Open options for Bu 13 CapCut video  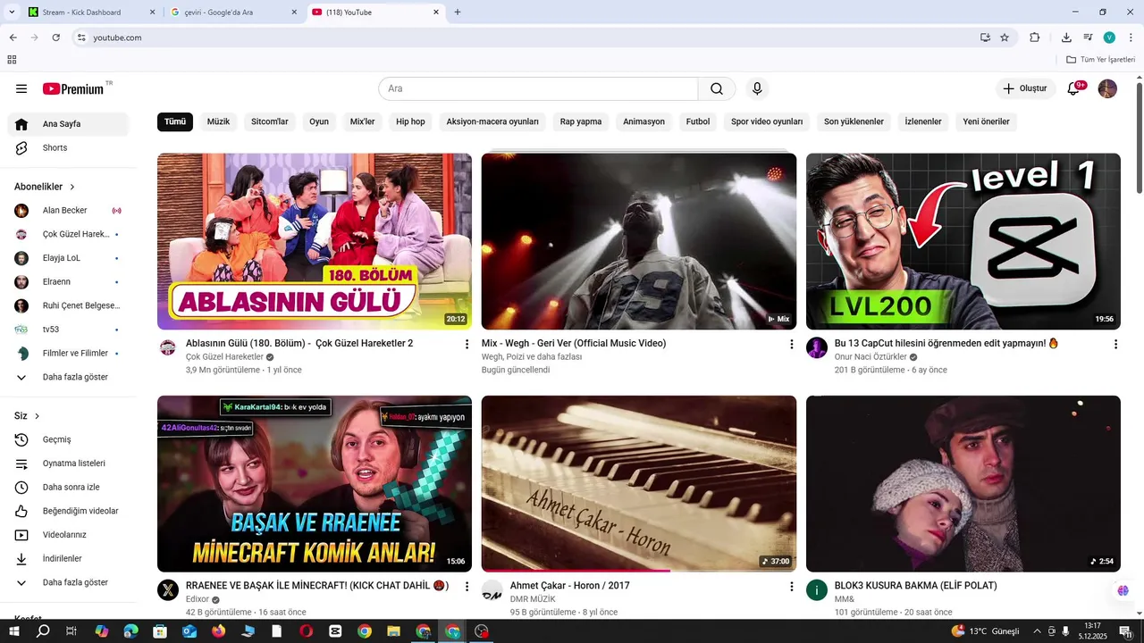tap(1115, 344)
